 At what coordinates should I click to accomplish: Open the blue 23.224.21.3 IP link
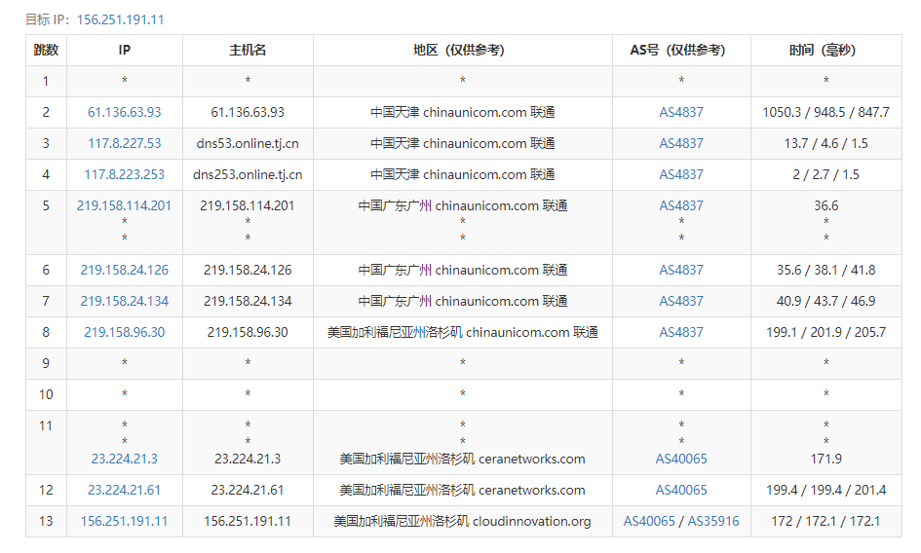[124, 459]
